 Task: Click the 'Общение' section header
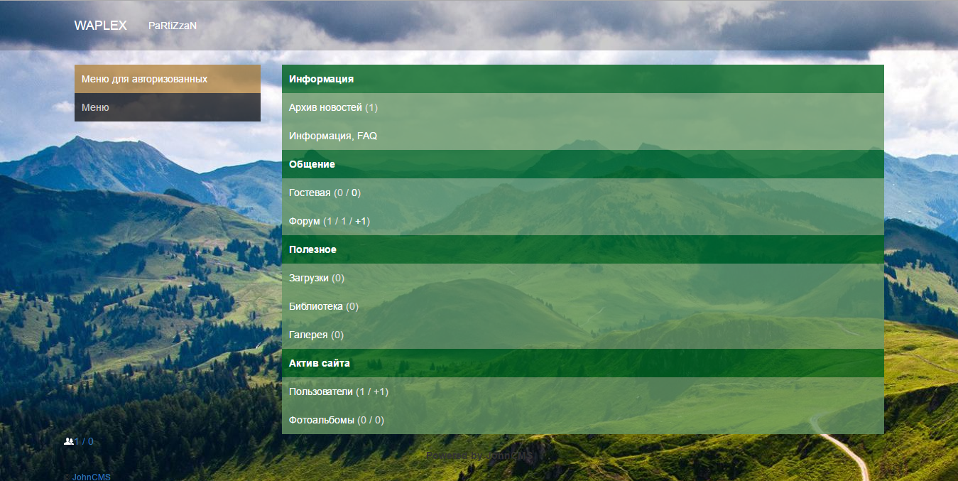pyautogui.click(x=312, y=164)
